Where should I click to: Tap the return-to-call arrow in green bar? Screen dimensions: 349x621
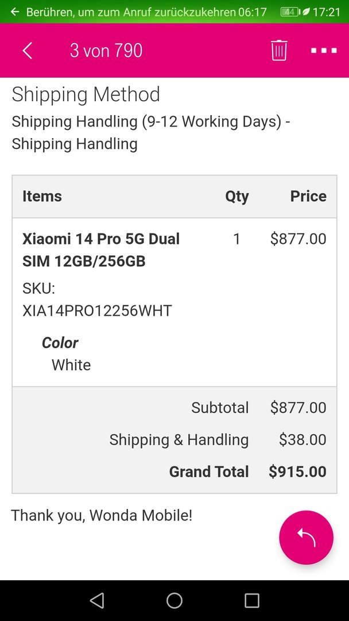tap(15, 12)
